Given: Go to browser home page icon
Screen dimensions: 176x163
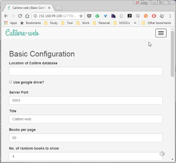Looking at the screenshot, I should pos(27,16).
